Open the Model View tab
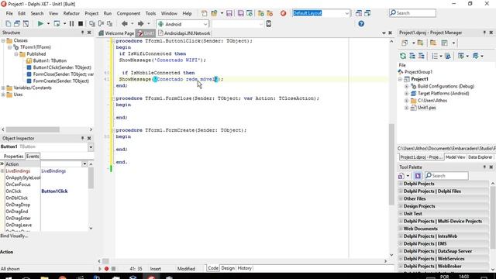 tap(455, 157)
